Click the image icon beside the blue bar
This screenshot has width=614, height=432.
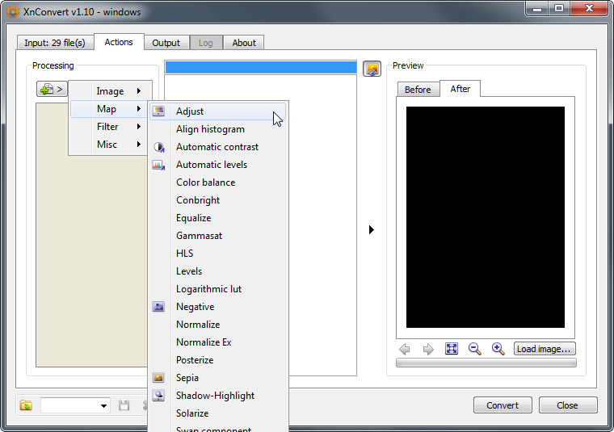[x=372, y=69]
